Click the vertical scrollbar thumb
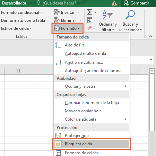This screenshot has height=156, width=156. tap(152, 102)
